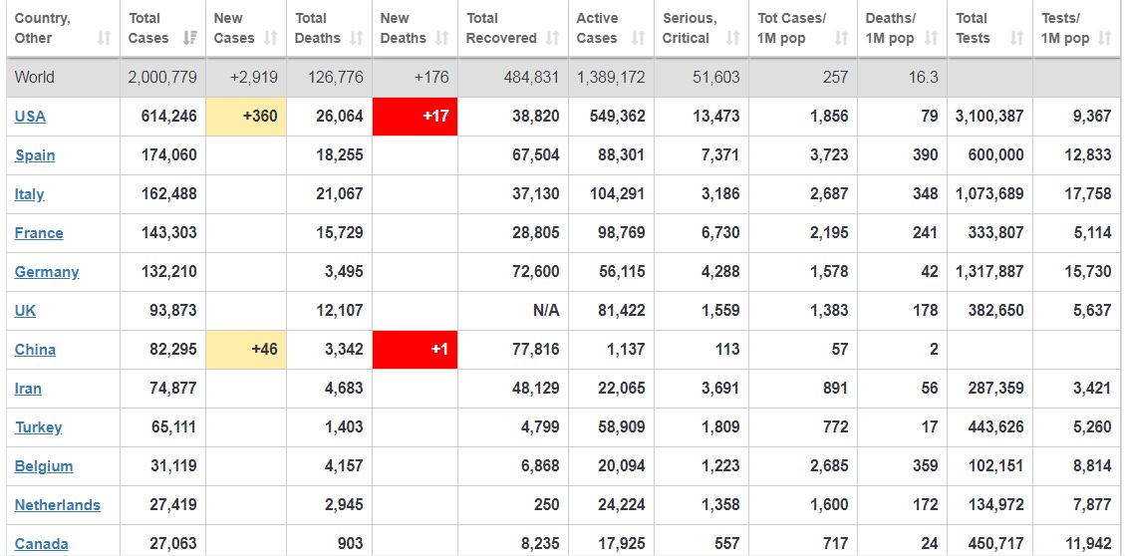Click sort icon in Country, Other header
The image size is (1125, 556).
[105, 39]
